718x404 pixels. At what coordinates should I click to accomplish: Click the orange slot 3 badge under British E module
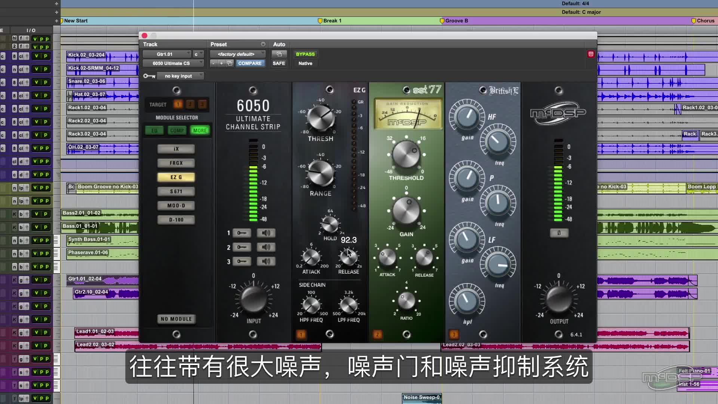(454, 334)
